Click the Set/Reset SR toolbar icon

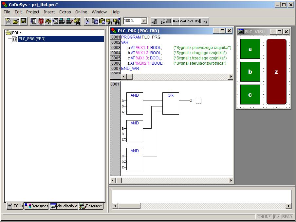pos(205,21)
